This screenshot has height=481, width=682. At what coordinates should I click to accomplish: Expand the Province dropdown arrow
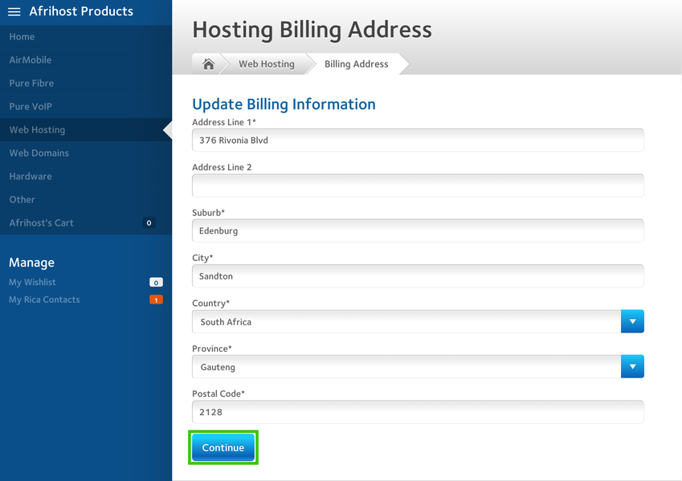[632, 367]
